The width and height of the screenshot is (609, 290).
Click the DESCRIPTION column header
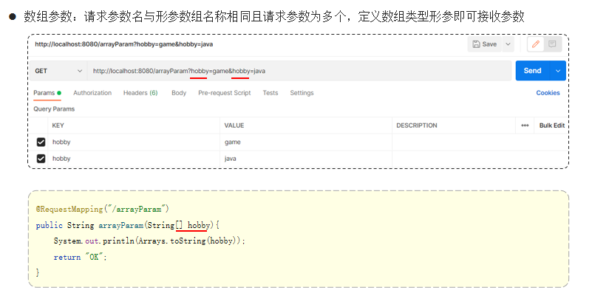[417, 125]
